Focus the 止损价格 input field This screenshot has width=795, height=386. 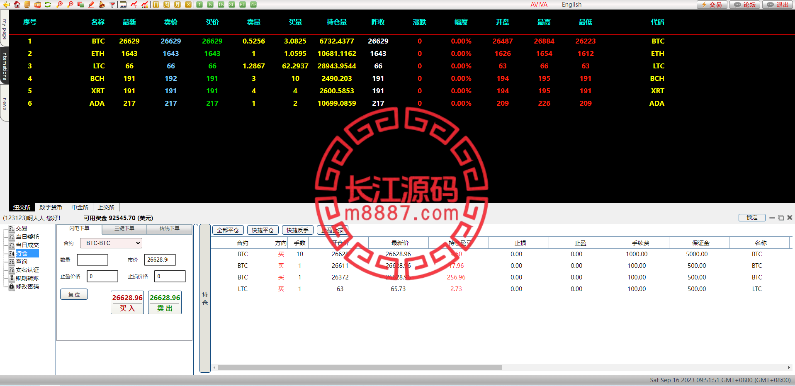tap(170, 276)
